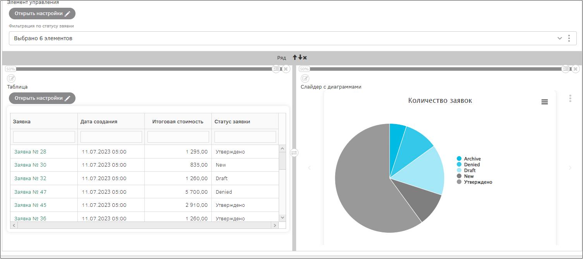Delete the row with the X icon
This screenshot has width=583, height=259.
(x=305, y=58)
